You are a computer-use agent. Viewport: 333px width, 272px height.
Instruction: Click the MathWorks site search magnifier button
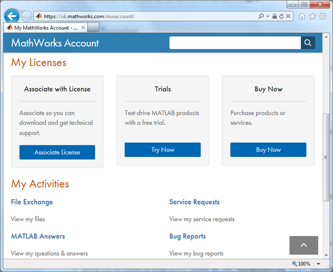tap(308, 43)
